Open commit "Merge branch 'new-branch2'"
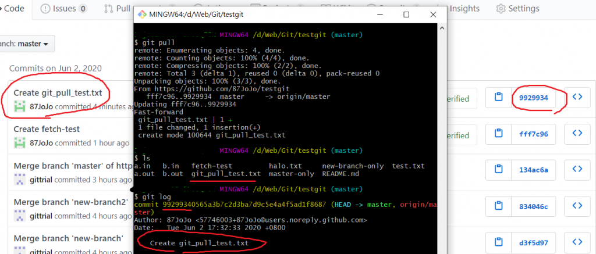The width and height of the screenshot is (596, 254). point(70,202)
